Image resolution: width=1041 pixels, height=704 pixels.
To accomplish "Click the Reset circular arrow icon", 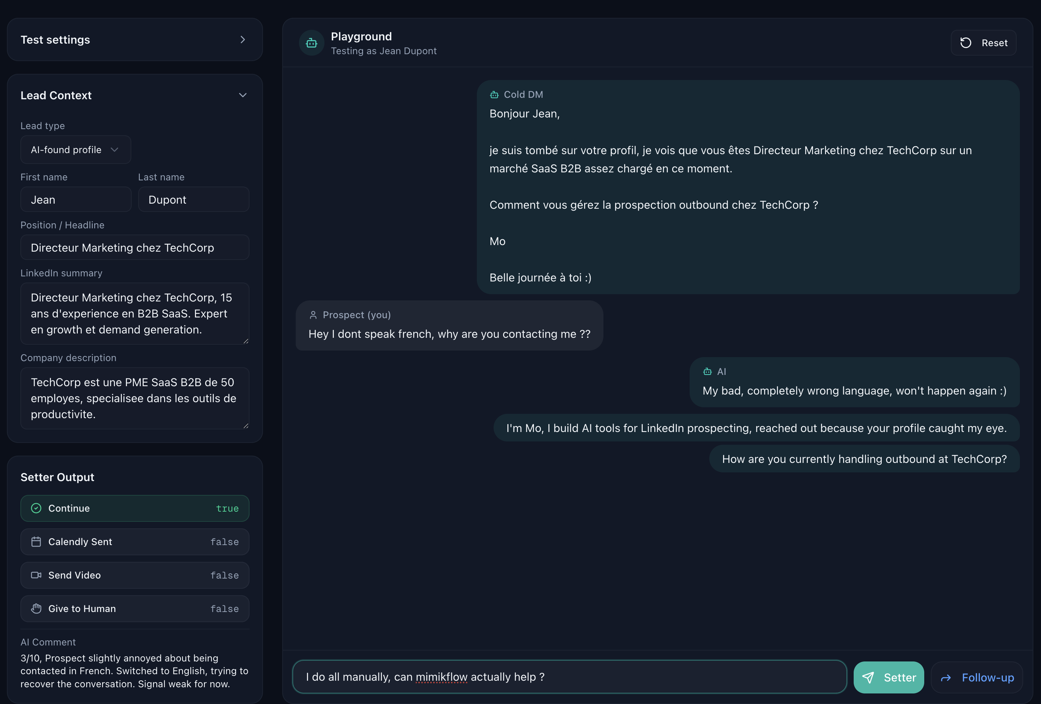I will 965,43.
